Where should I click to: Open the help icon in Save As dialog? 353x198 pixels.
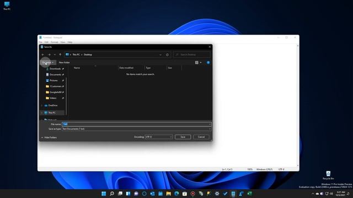(208, 62)
